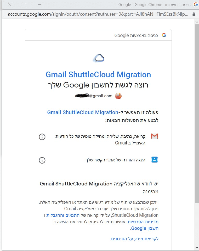Image resolution: width=199 pixels, height=251 pixels.
Task: Click the ShuttleCloud Migration link in permission text
Action: tap(83, 113)
